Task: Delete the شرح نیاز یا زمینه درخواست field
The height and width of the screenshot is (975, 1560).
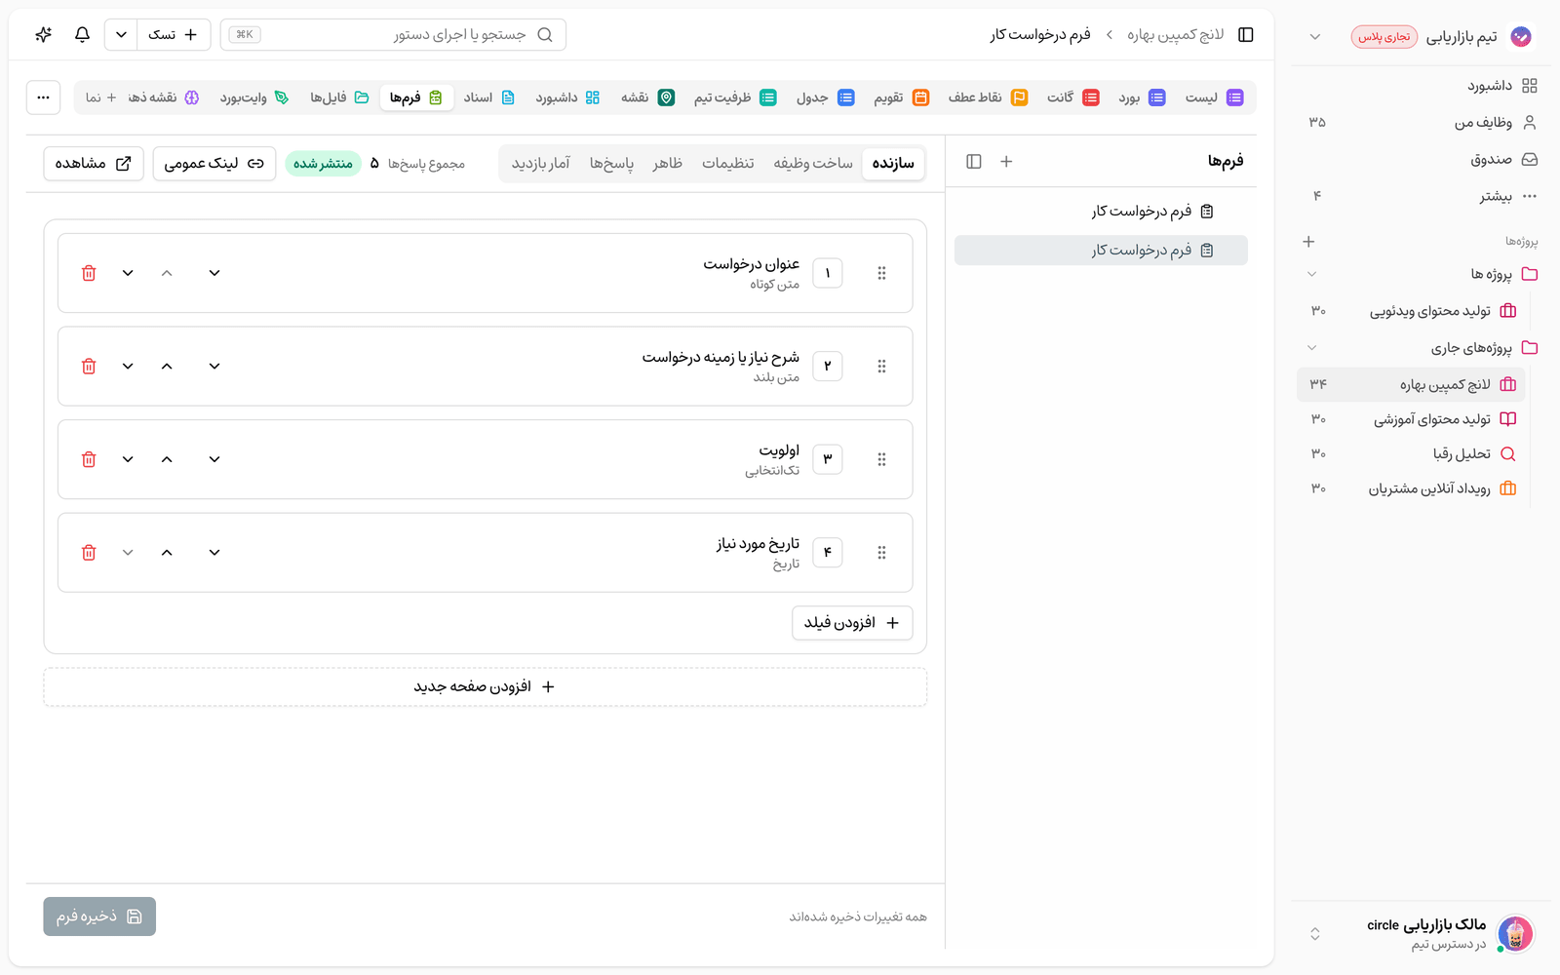Action: point(89,367)
